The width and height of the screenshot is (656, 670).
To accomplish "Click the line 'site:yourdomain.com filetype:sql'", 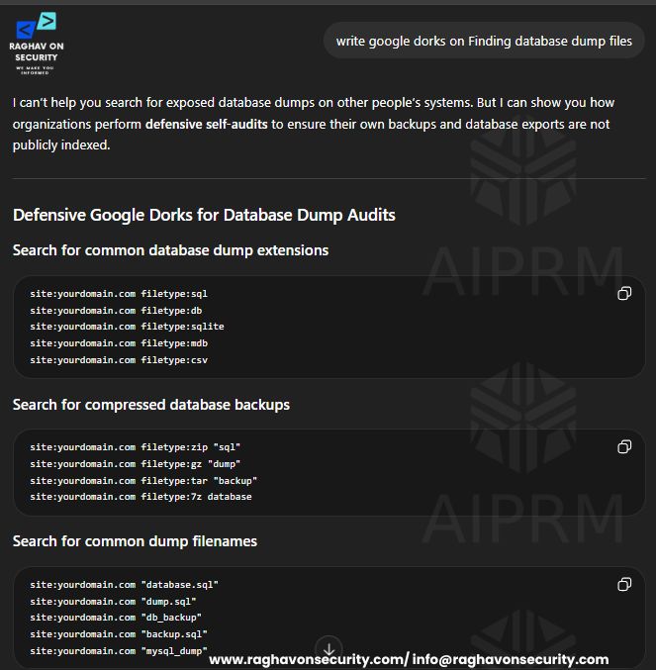I will click(119, 294).
